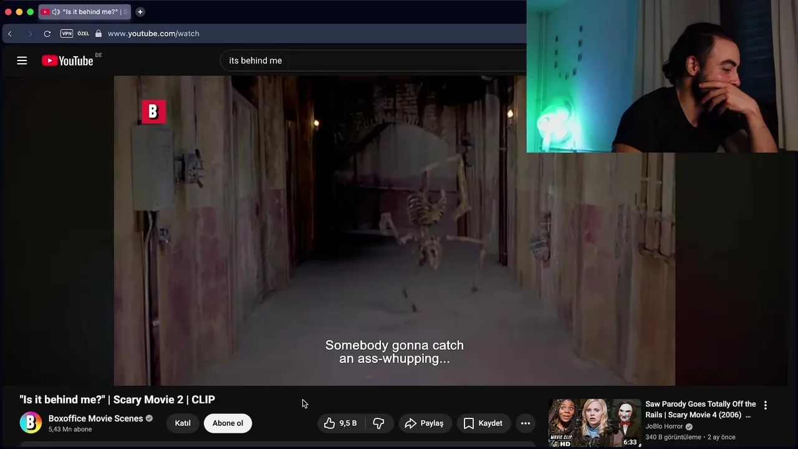Reload the page with the refresh icon

pyautogui.click(x=47, y=34)
